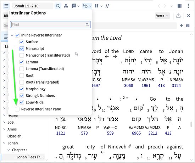Screen dimensions: 195x163
Task: Uncheck Inline Reverse Interlinear checkbox
Action: click(x=17, y=35)
